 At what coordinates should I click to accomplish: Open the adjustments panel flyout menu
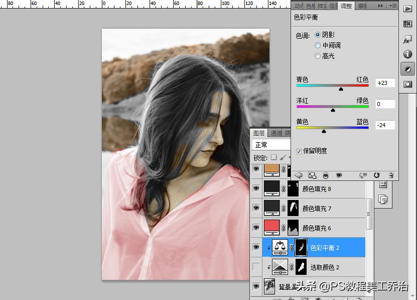click(x=392, y=6)
